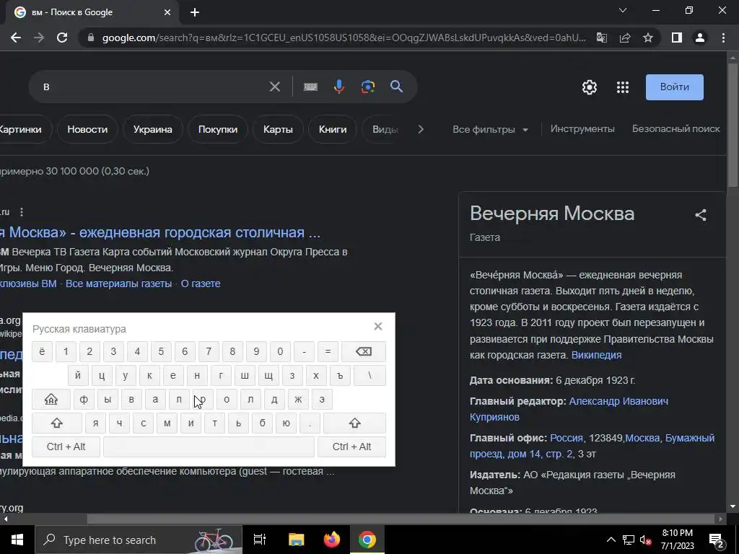Open the Windows Start menu
The width and height of the screenshot is (739, 554).
click(17, 540)
